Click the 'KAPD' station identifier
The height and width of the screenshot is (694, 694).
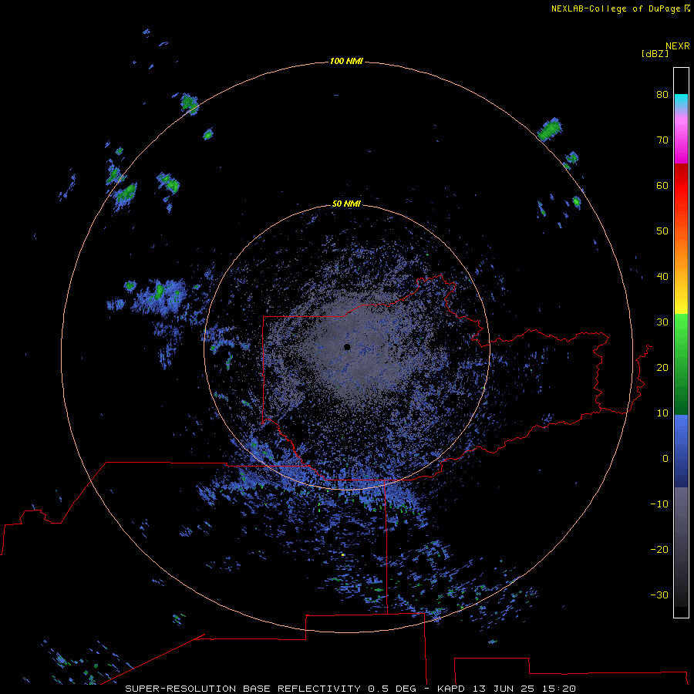[x=450, y=689]
